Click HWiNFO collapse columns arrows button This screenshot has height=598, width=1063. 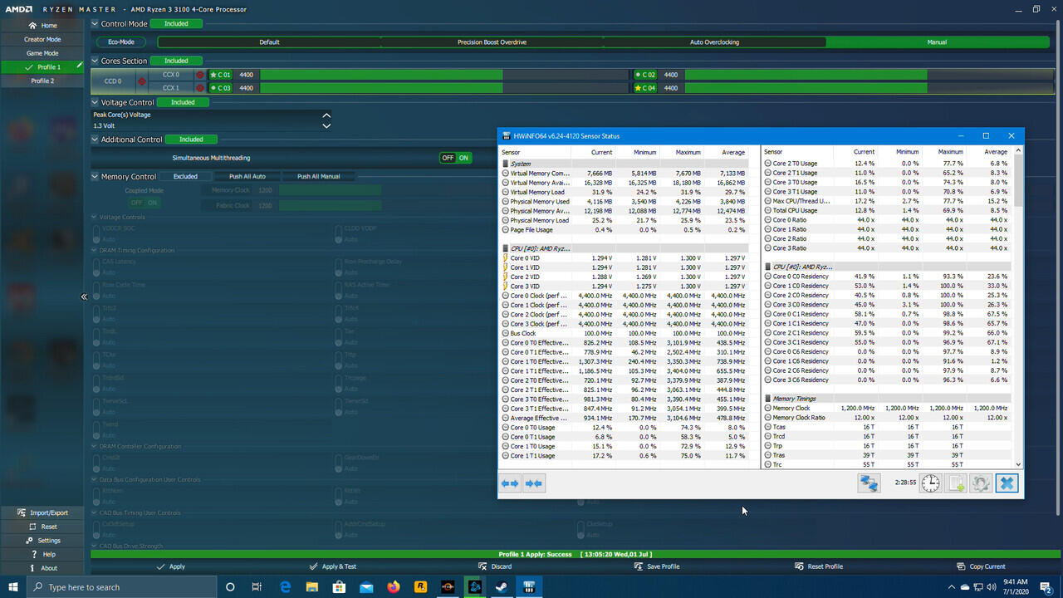click(x=534, y=483)
